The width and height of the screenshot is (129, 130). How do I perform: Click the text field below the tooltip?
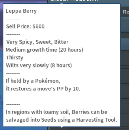click(x=99, y=129)
